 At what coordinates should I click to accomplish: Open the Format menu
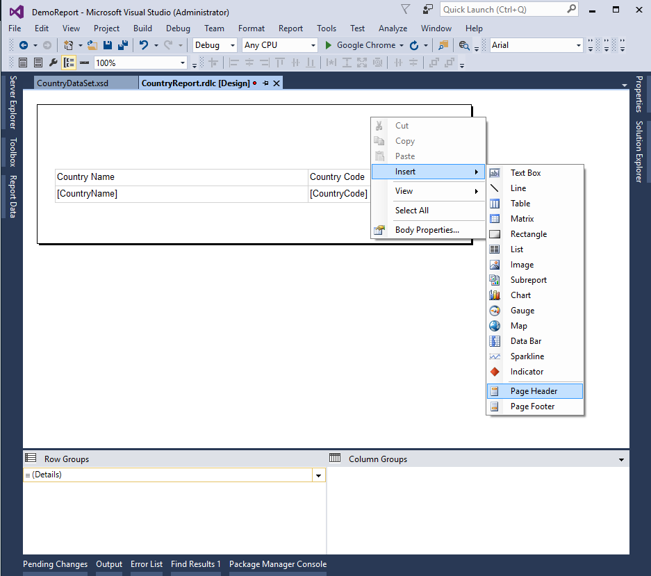[x=251, y=28]
